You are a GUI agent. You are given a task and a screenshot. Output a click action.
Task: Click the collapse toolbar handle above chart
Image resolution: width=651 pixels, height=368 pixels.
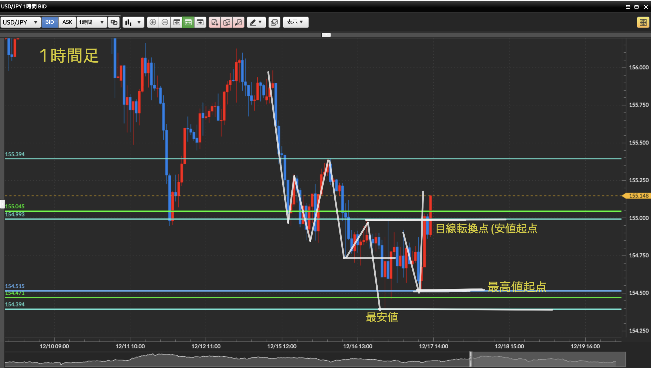coord(326,35)
